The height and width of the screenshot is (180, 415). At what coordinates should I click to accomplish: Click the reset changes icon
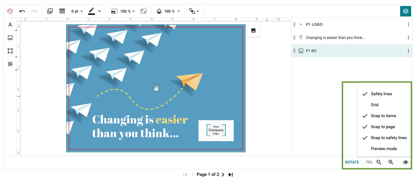pyautogui.click(x=10, y=11)
